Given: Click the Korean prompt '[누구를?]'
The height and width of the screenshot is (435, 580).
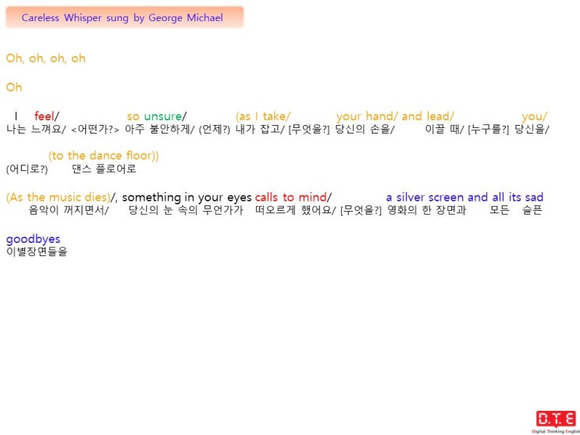Looking at the screenshot, I should click(x=488, y=130).
